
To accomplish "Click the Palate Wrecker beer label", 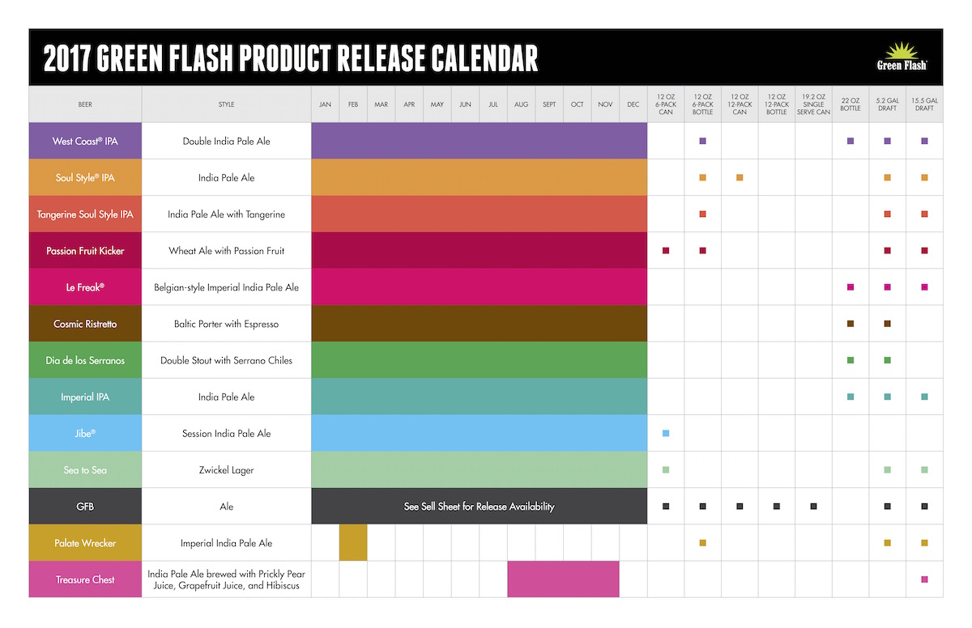I will 85,543.
